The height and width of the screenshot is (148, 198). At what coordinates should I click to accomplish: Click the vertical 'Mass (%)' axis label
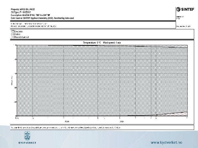tap(12, 81)
